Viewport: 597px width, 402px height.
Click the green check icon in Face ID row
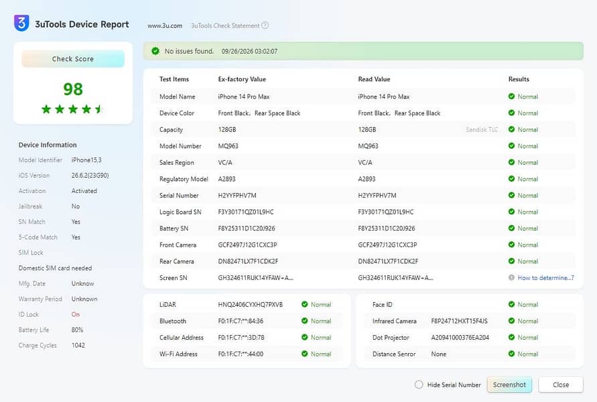[511, 304]
